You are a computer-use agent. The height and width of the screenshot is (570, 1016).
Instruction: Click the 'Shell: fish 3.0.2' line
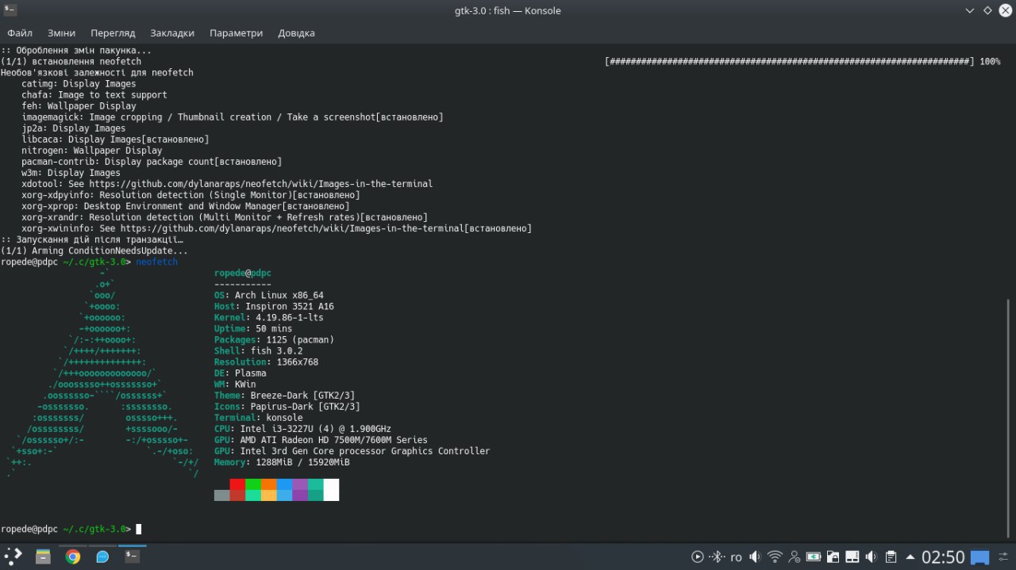coord(259,350)
